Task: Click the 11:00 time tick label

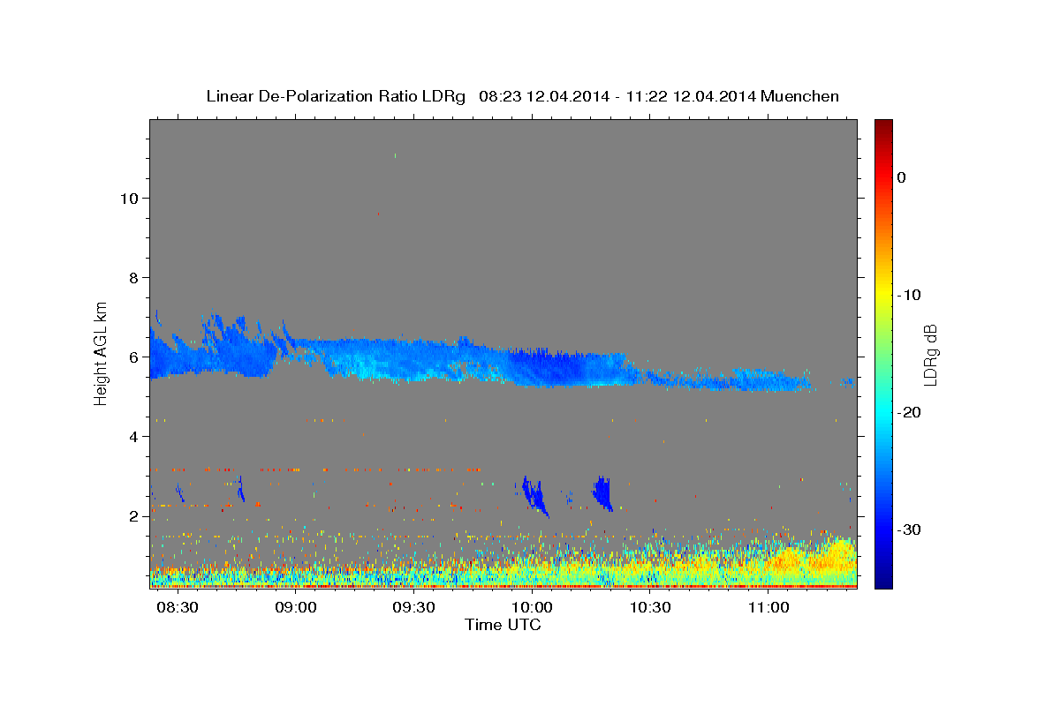Action: pyautogui.click(x=768, y=608)
